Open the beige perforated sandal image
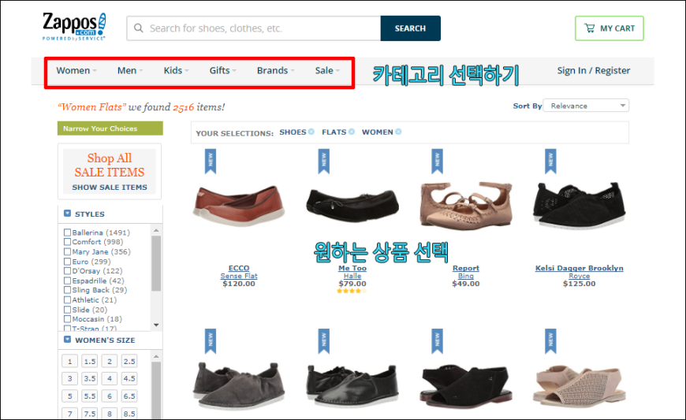686x420 pixels. tap(580, 385)
